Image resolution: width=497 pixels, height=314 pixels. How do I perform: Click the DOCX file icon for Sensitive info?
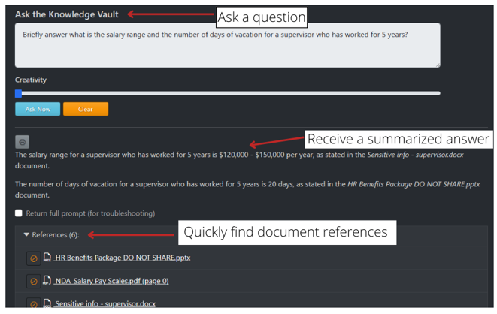[x=47, y=304]
